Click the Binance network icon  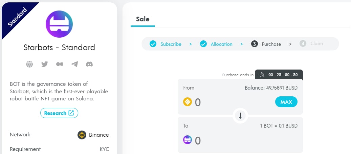point(82,135)
